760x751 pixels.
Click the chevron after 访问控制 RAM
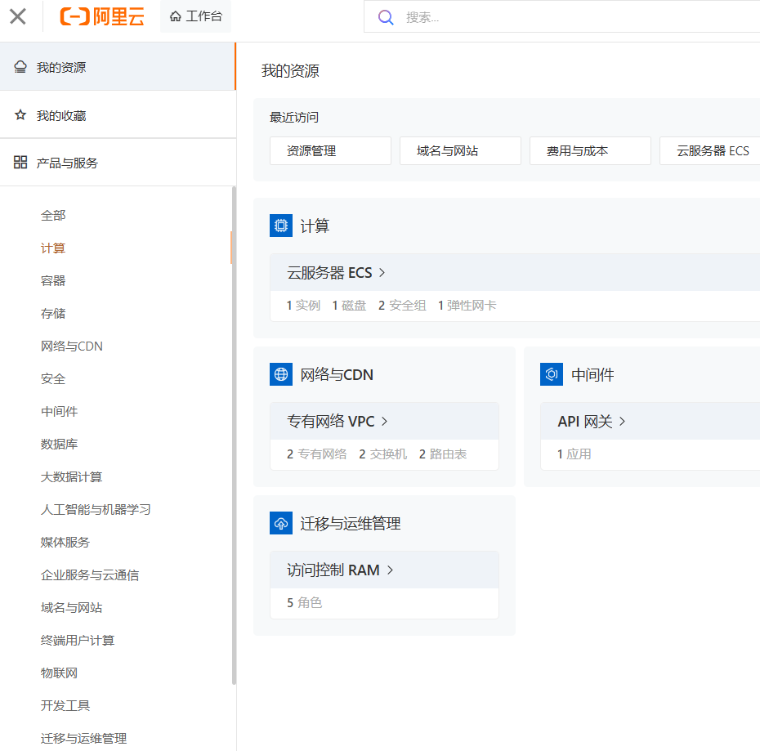click(390, 570)
